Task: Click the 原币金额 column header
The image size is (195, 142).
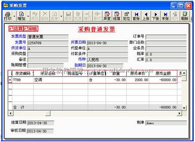Action: tap(163, 74)
